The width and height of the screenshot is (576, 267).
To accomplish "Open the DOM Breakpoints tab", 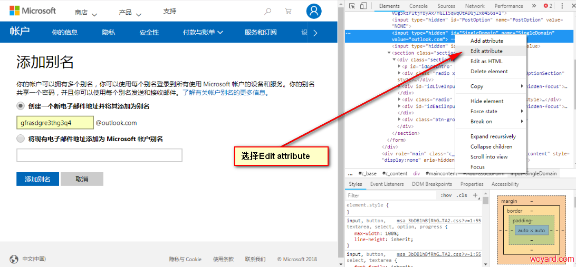I will 432,184.
